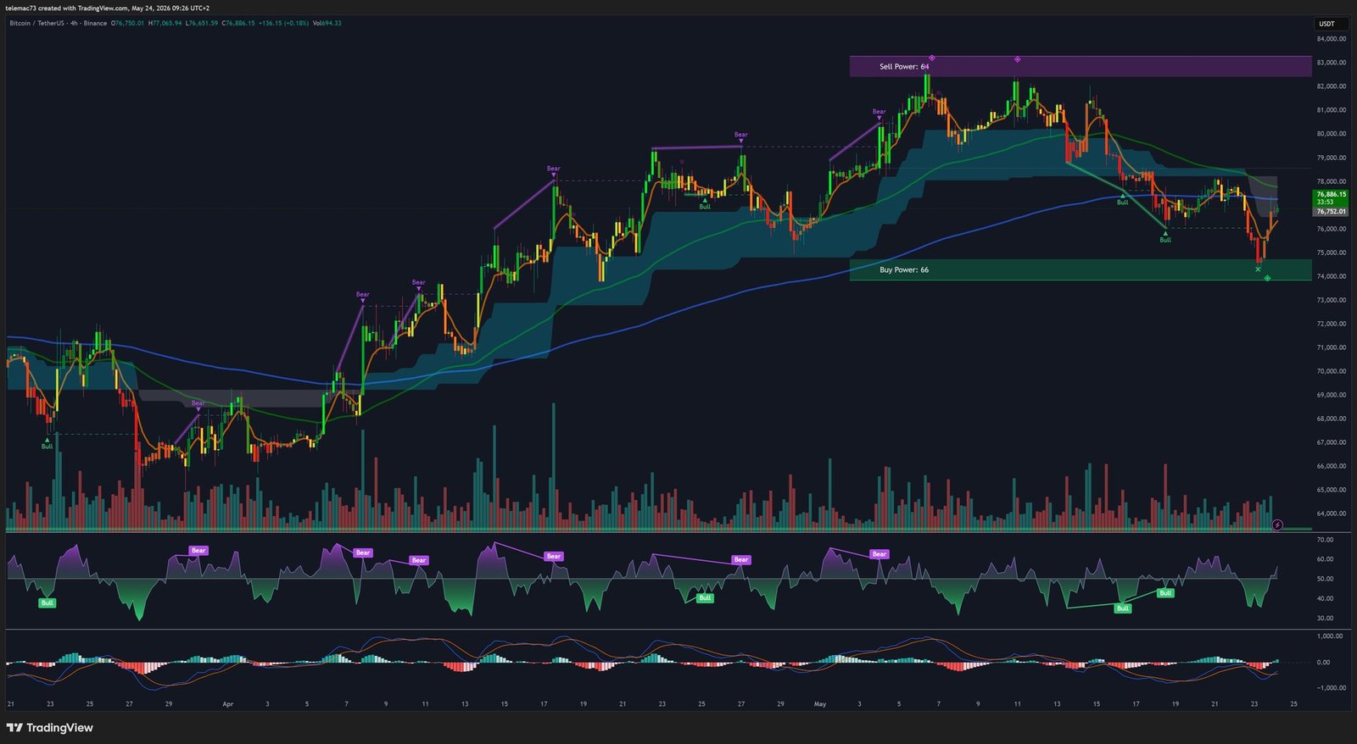Click the 84,000.00 price axis label
1357x744 pixels.
1332,39
